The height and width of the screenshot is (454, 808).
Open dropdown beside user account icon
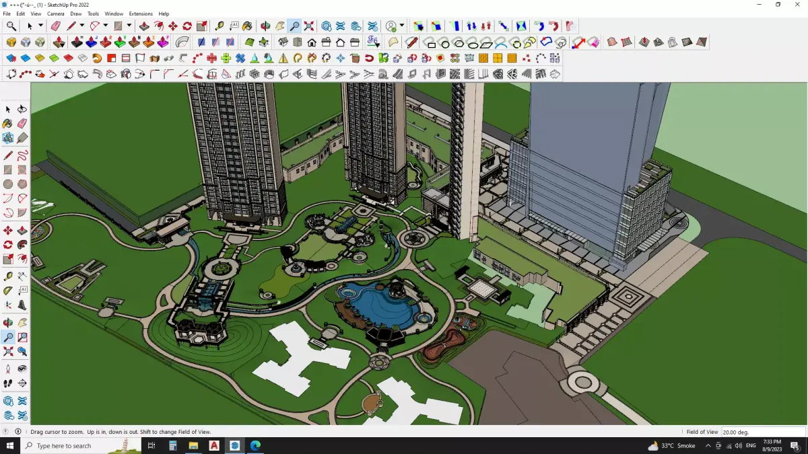[401, 26]
